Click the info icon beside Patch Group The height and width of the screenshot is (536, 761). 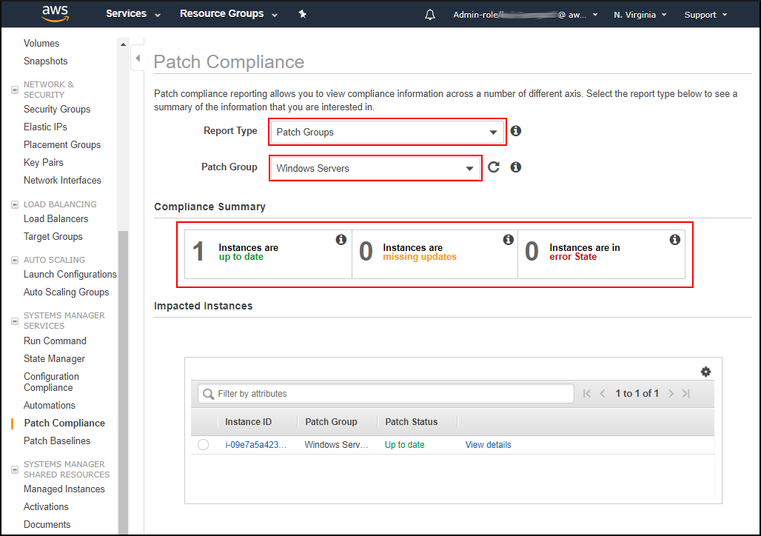click(516, 167)
